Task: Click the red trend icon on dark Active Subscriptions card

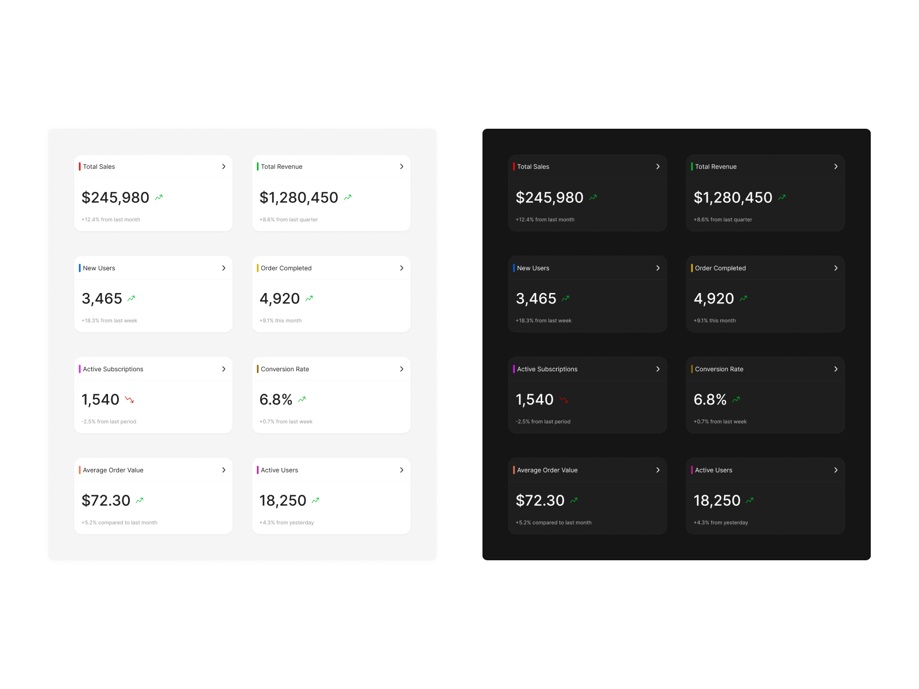Action: 564,399
